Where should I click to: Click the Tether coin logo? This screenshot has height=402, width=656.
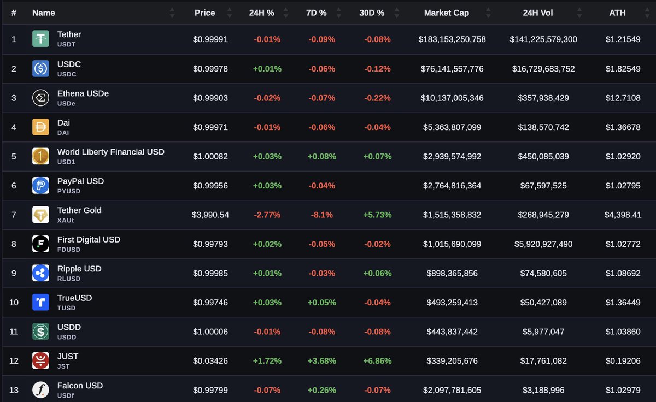click(40, 39)
